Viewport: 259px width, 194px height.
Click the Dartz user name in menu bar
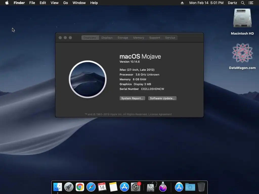tap(232, 3)
